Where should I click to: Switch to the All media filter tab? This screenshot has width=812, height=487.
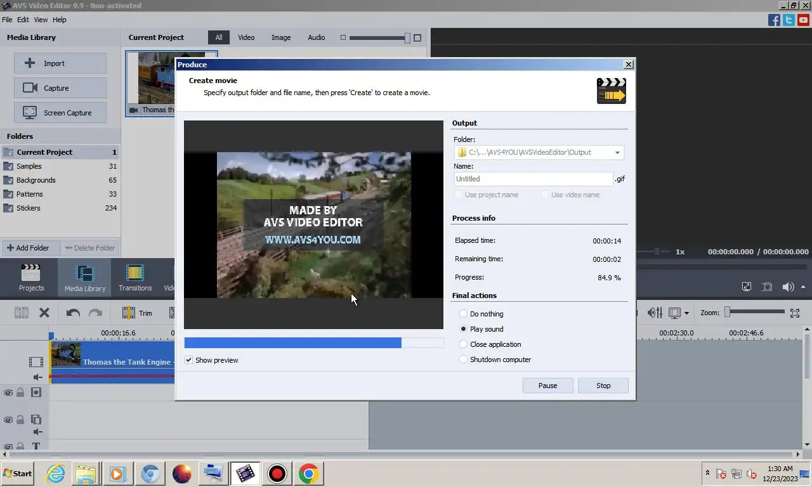tap(218, 37)
